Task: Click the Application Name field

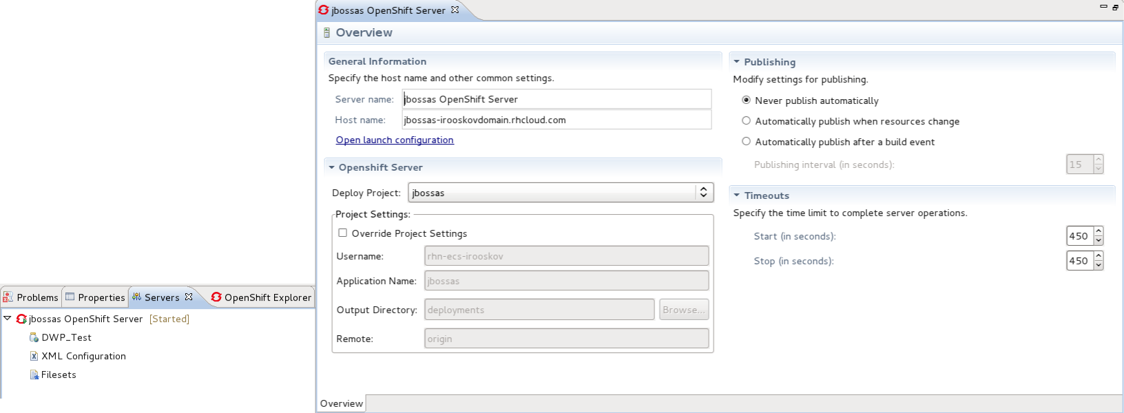Action: [x=567, y=281]
